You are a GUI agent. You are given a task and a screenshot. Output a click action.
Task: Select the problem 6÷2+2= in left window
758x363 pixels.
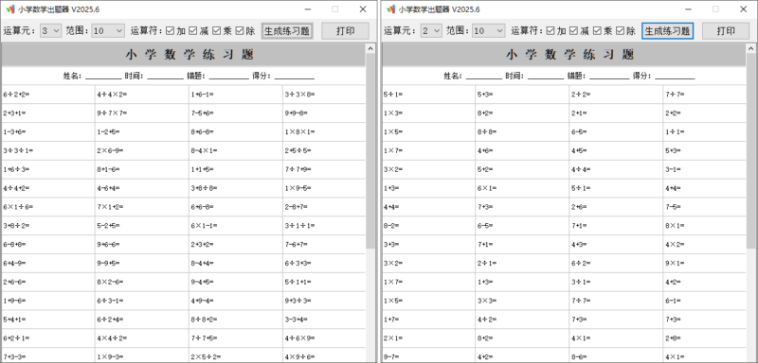pos(16,95)
